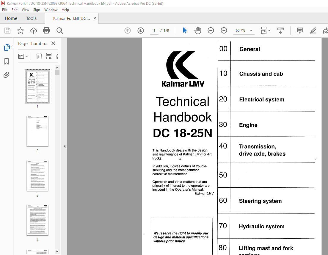Select page 3 thumbnail
The image size is (328, 255).
(37, 176)
